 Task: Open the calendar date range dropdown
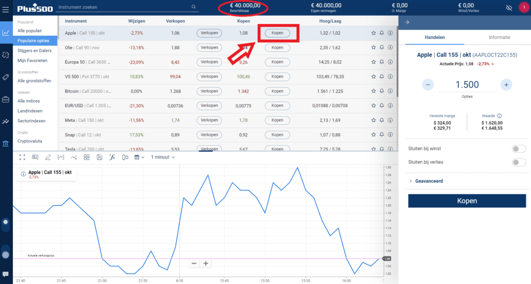139,157
